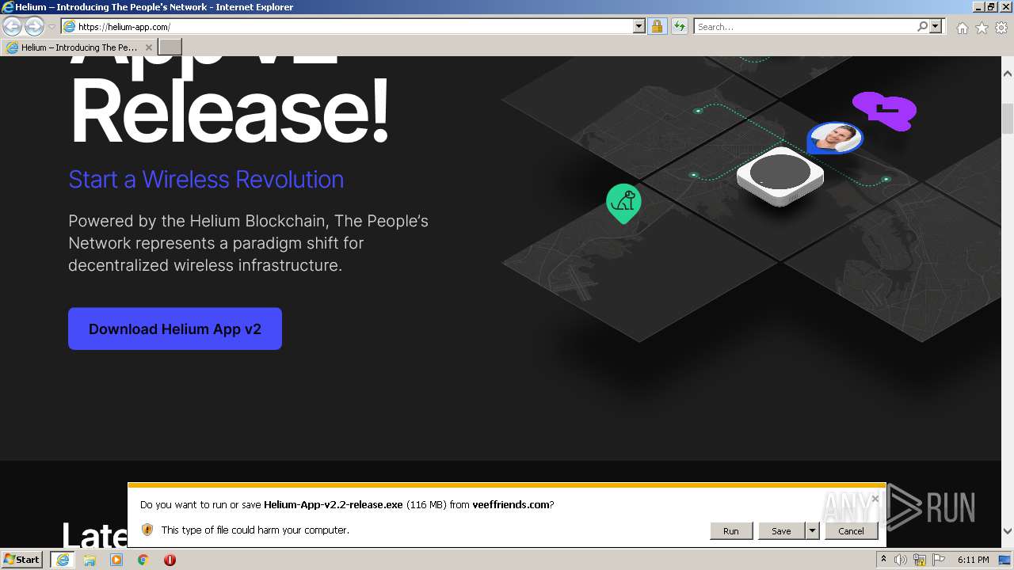Click veeffriends.com source text
The height and width of the screenshot is (570, 1014).
[x=510, y=504]
